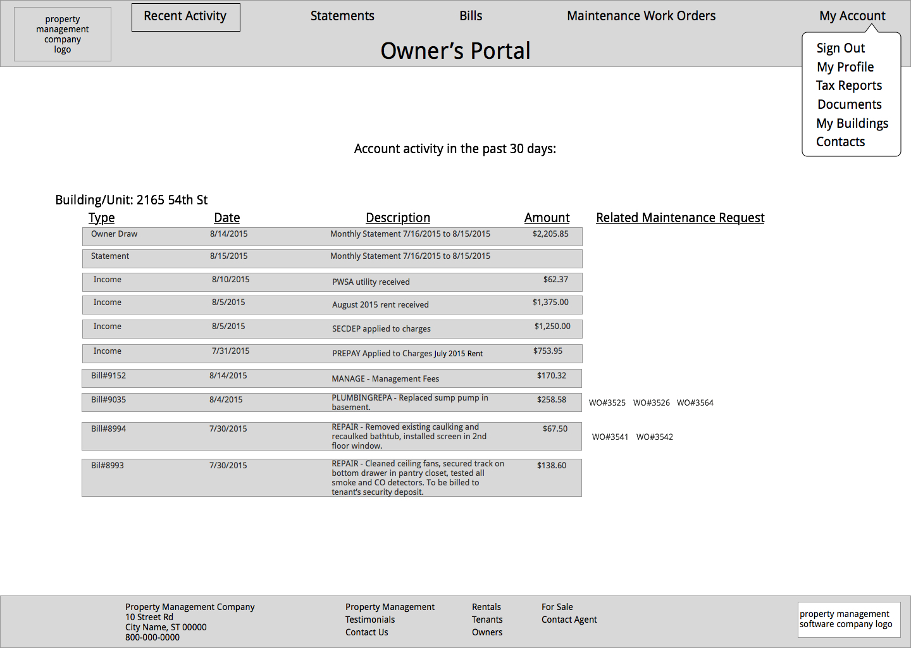Collapse the My Account dropdown menu
Viewport: 911px width, 648px height.
click(x=852, y=16)
